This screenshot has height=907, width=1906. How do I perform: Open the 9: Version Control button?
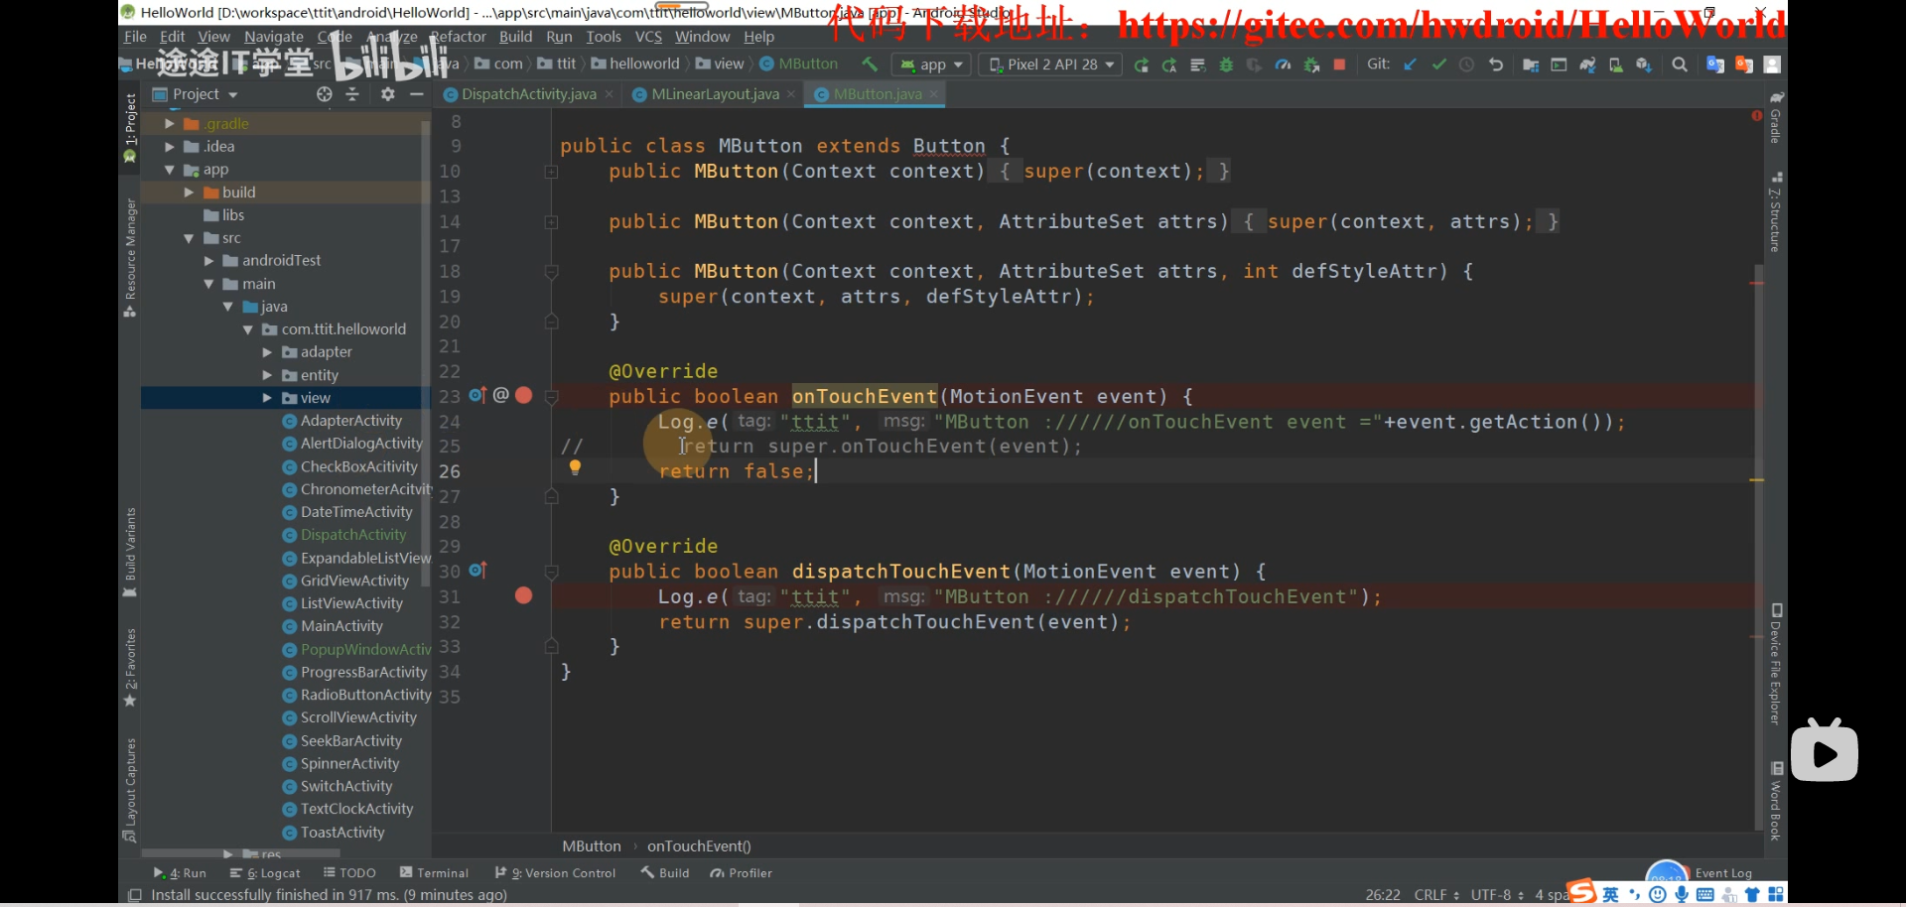[555, 873]
